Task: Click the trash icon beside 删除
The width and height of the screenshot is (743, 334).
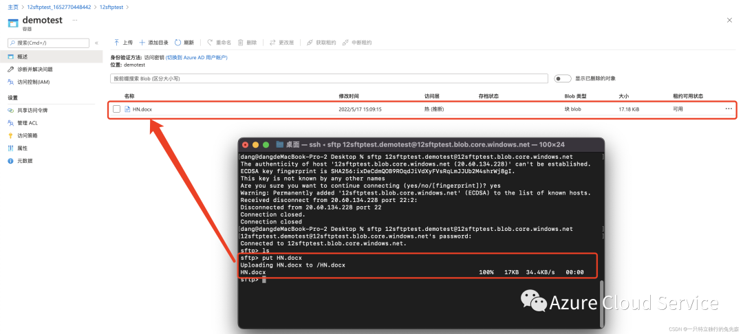Action: (241, 43)
